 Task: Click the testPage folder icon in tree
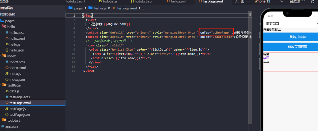point(4,85)
